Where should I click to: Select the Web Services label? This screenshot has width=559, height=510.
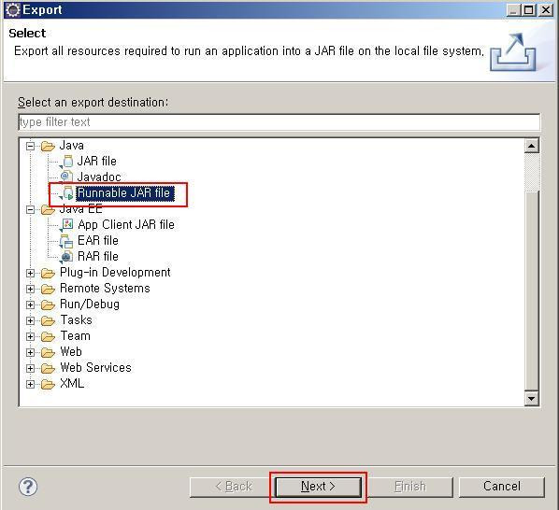click(x=95, y=367)
